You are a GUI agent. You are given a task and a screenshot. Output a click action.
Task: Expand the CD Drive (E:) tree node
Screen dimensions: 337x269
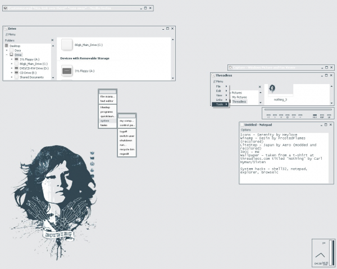(12, 73)
